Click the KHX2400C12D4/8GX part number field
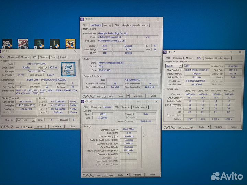 (197, 81)
